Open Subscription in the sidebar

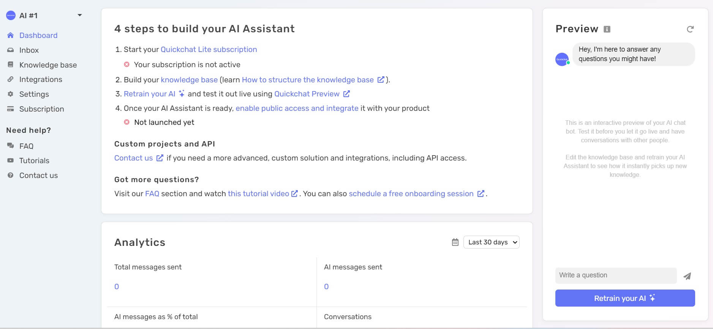tap(41, 109)
